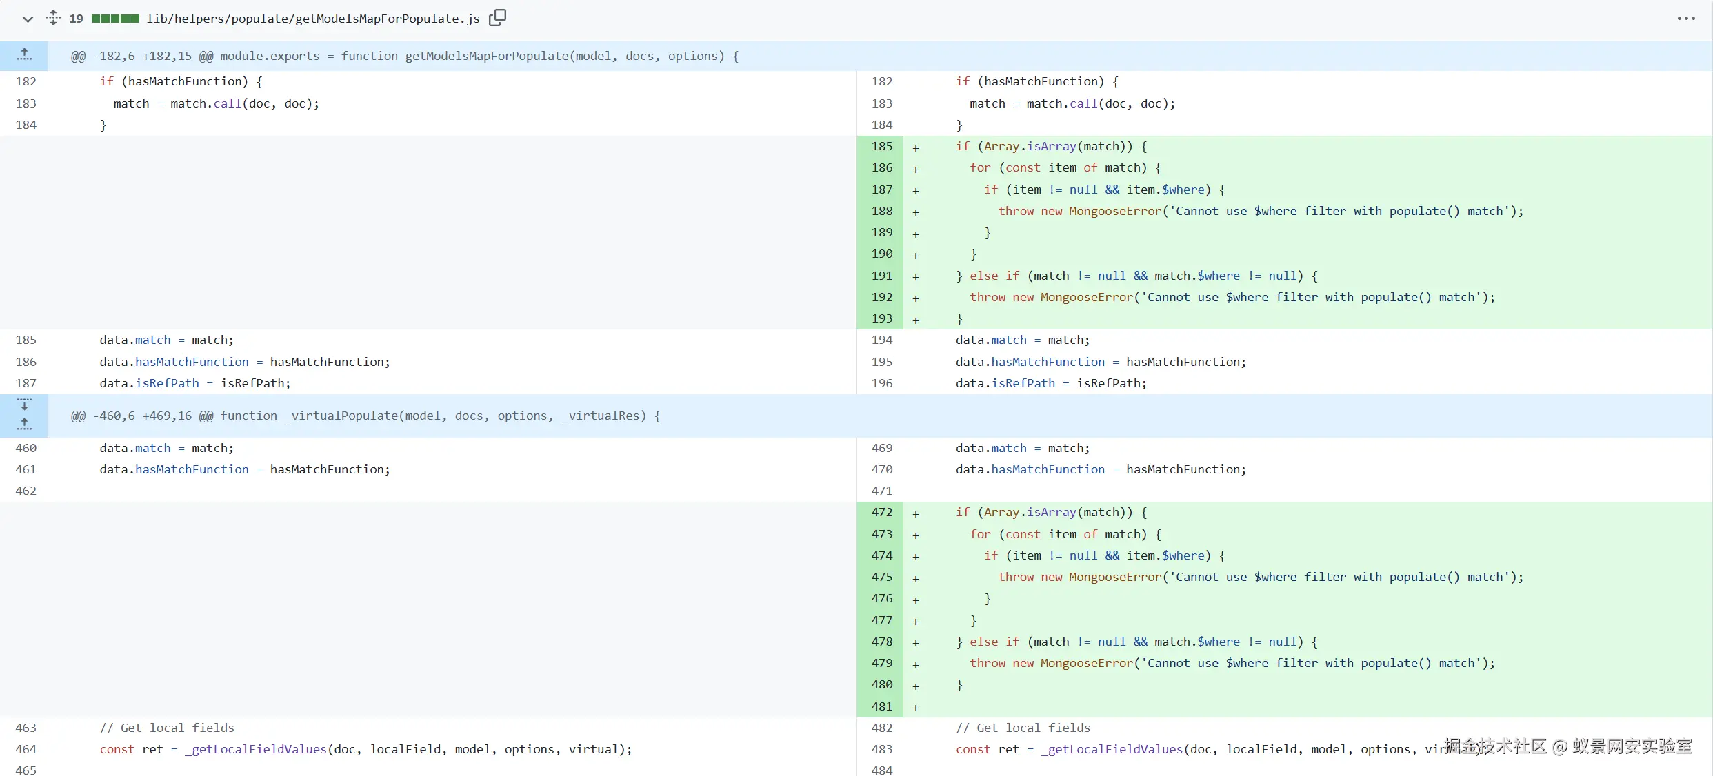Screen dimensions: 1713x776
Task: Open the three-dot file options menu
Action: 1685,19
